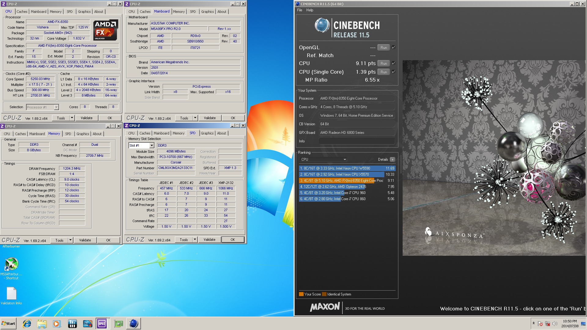Viewport: 587px width, 330px height.
Task: Open the Processor #1 selection dropdown
Action: click(56, 107)
